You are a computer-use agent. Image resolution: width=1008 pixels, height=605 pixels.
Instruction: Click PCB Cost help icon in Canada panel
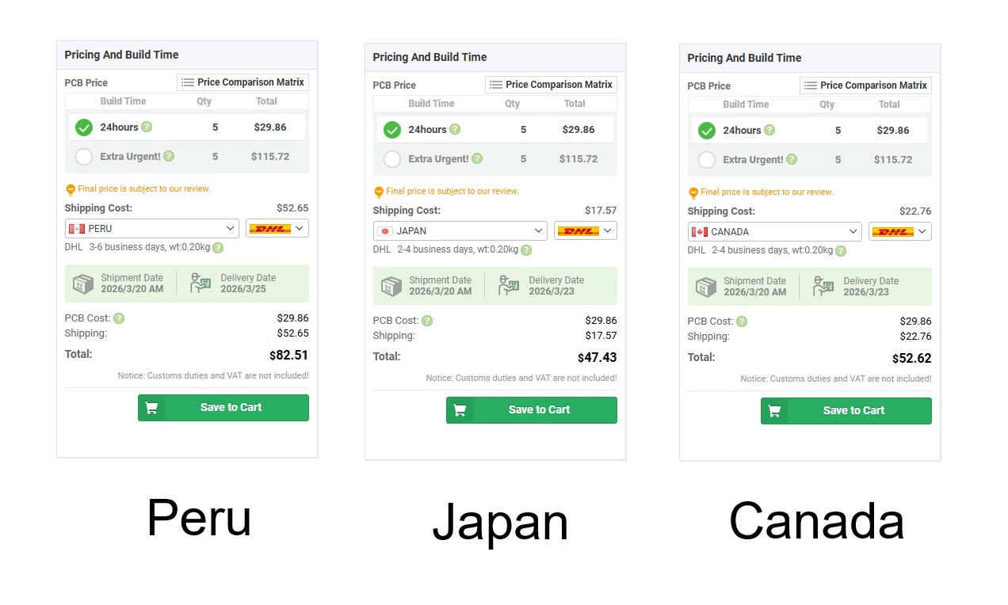coord(742,322)
